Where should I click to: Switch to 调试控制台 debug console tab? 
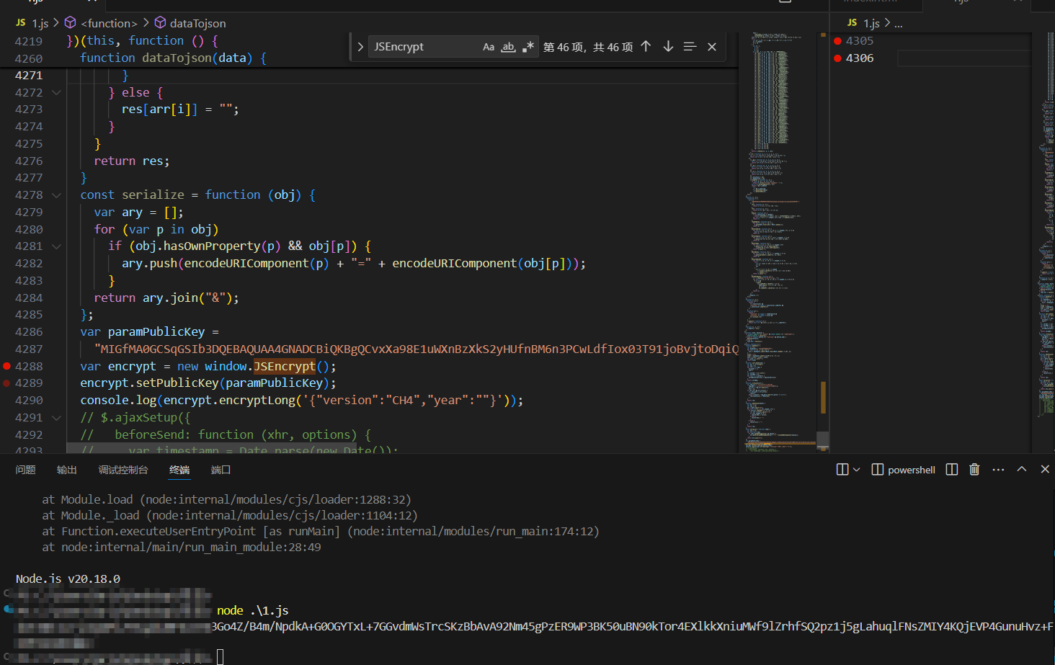pos(123,470)
